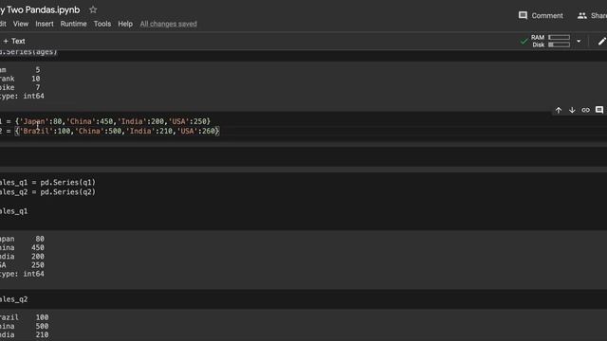Click output value 450 in the sales_q1 output
This screenshot has width=607, height=341.
pos(38,247)
